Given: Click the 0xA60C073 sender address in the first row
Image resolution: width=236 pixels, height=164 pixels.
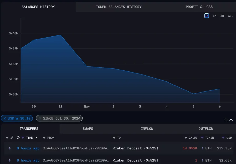Looking at the screenshot, I should 76,148.
